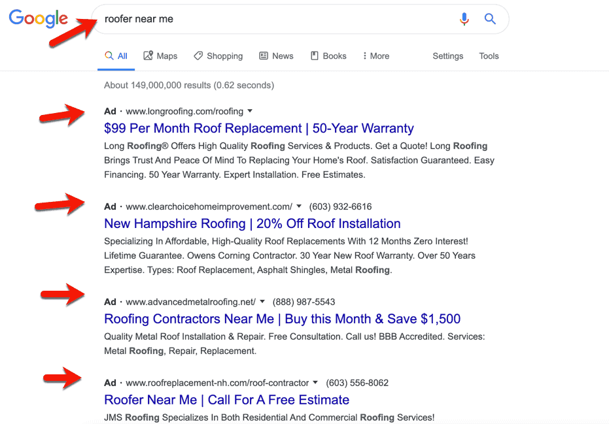Viewport: 609px width, 424px height.
Task: Click the Google logo
Action: point(38,19)
